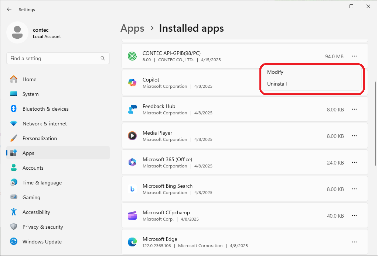Click the search magnifier icon

103,58
